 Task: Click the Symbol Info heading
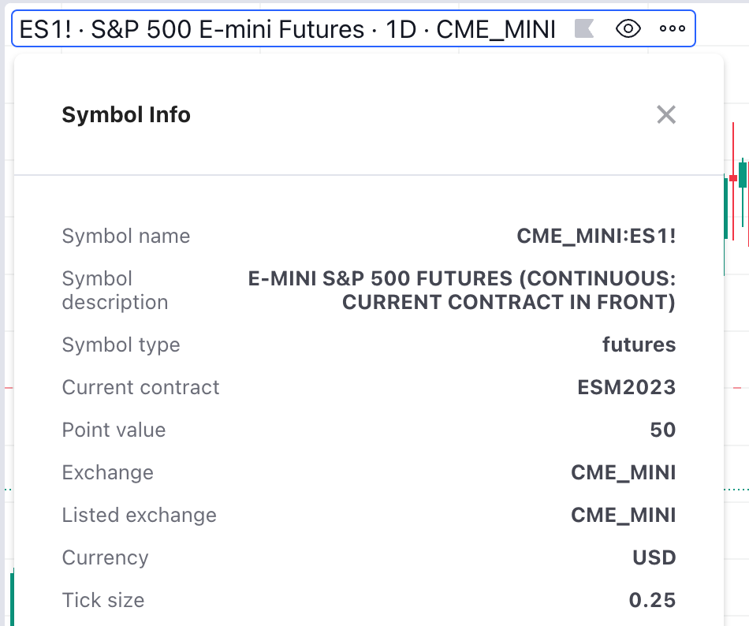tap(126, 115)
